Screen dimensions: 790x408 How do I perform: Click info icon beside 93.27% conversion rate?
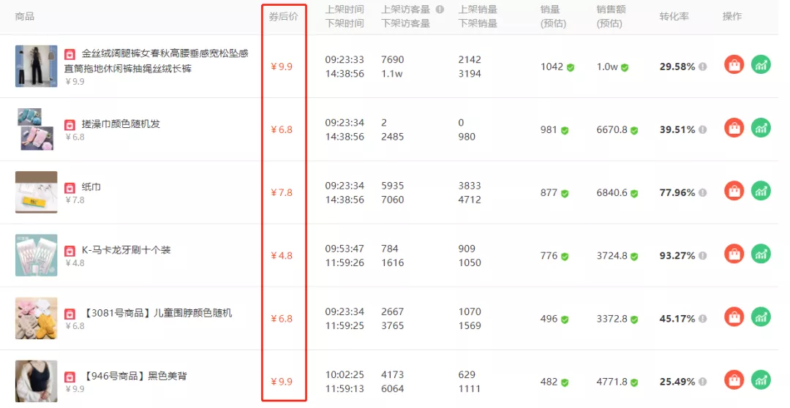702,256
